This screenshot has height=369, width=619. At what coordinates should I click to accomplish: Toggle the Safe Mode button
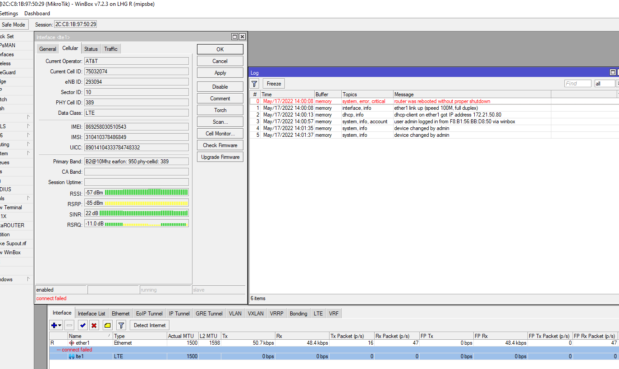click(14, 25)
